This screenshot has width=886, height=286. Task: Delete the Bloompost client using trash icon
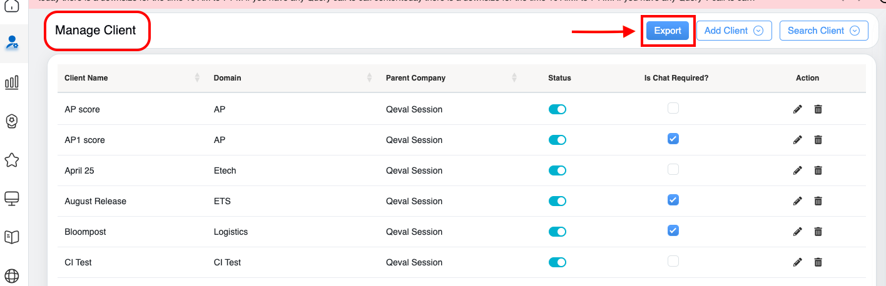pyautogui.click(x=818, y=232)
